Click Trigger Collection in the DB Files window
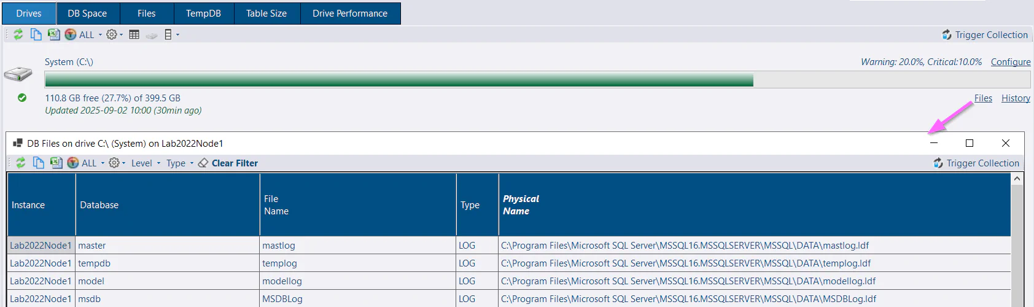The width and height of the screenshot is (1034, 307). point(976,163)
